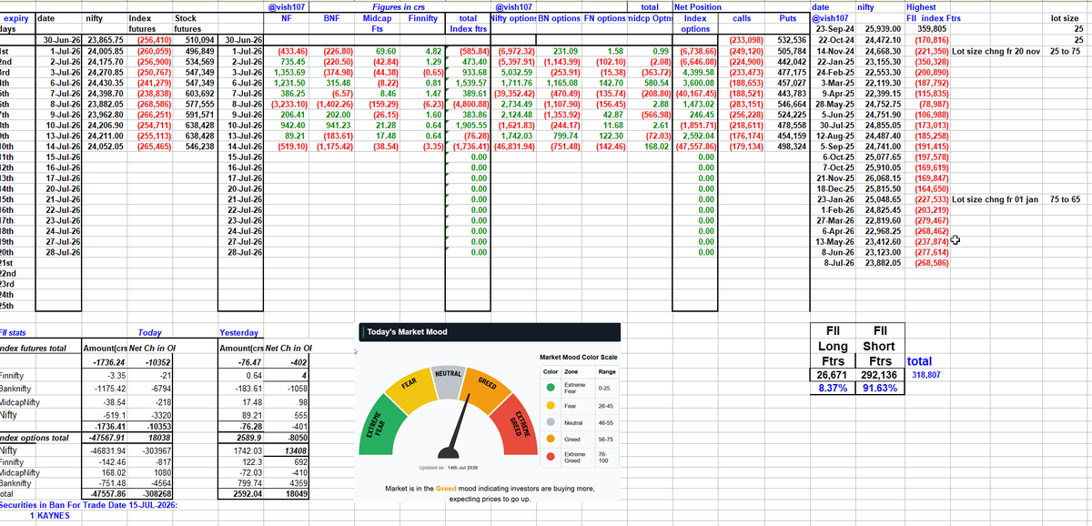Select FII Long Ftrs value 26,671
The height and width of the screenshot is (526, 1092).
(x=833, y=374)
